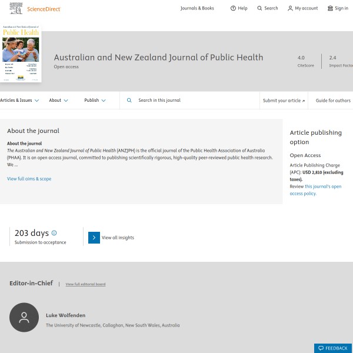
Task: Open Journals & Books menu item
Action: click(x=197, y=8)
